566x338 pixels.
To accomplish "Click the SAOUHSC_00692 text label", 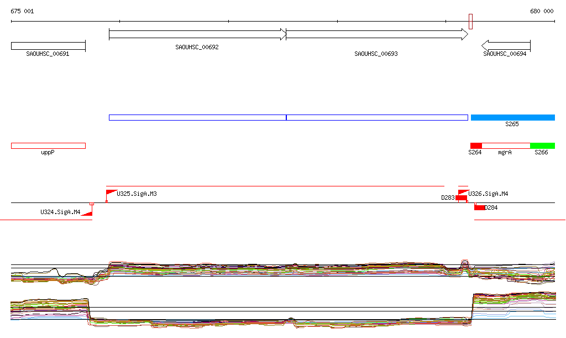I will [197, 48].
